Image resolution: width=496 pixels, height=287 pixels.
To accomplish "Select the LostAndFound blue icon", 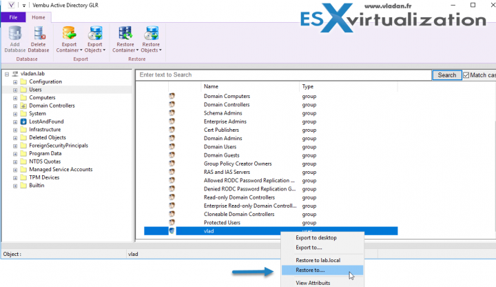I will point(23,121).
